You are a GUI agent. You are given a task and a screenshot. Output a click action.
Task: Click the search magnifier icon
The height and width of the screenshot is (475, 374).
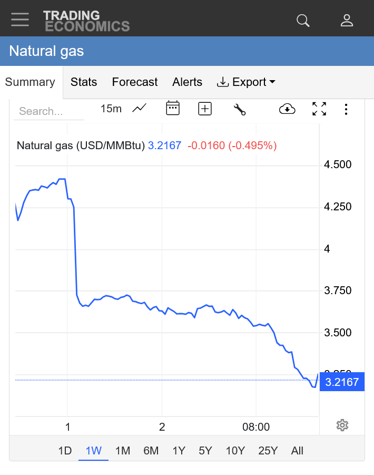(303, 20)
